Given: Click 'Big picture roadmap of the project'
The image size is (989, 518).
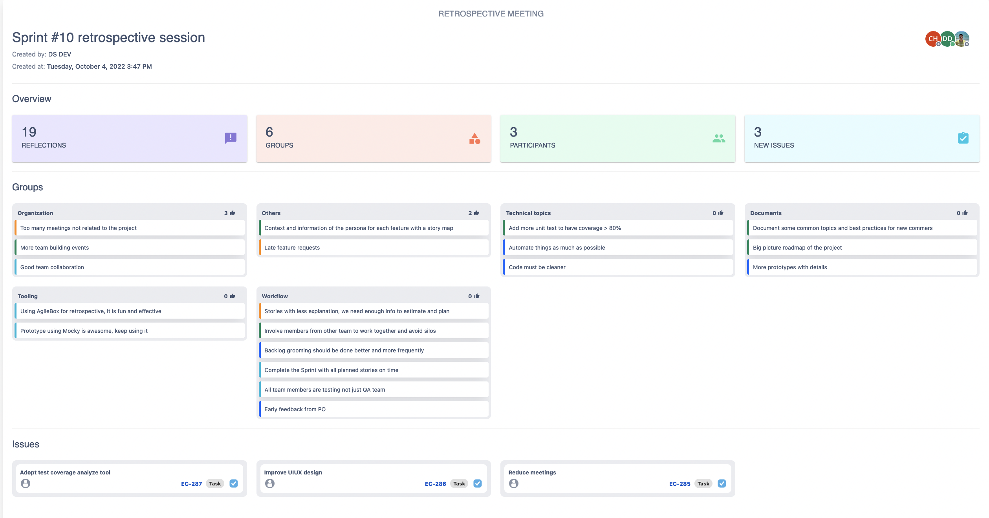Looking at the screenshot, I should click(862, 248).
